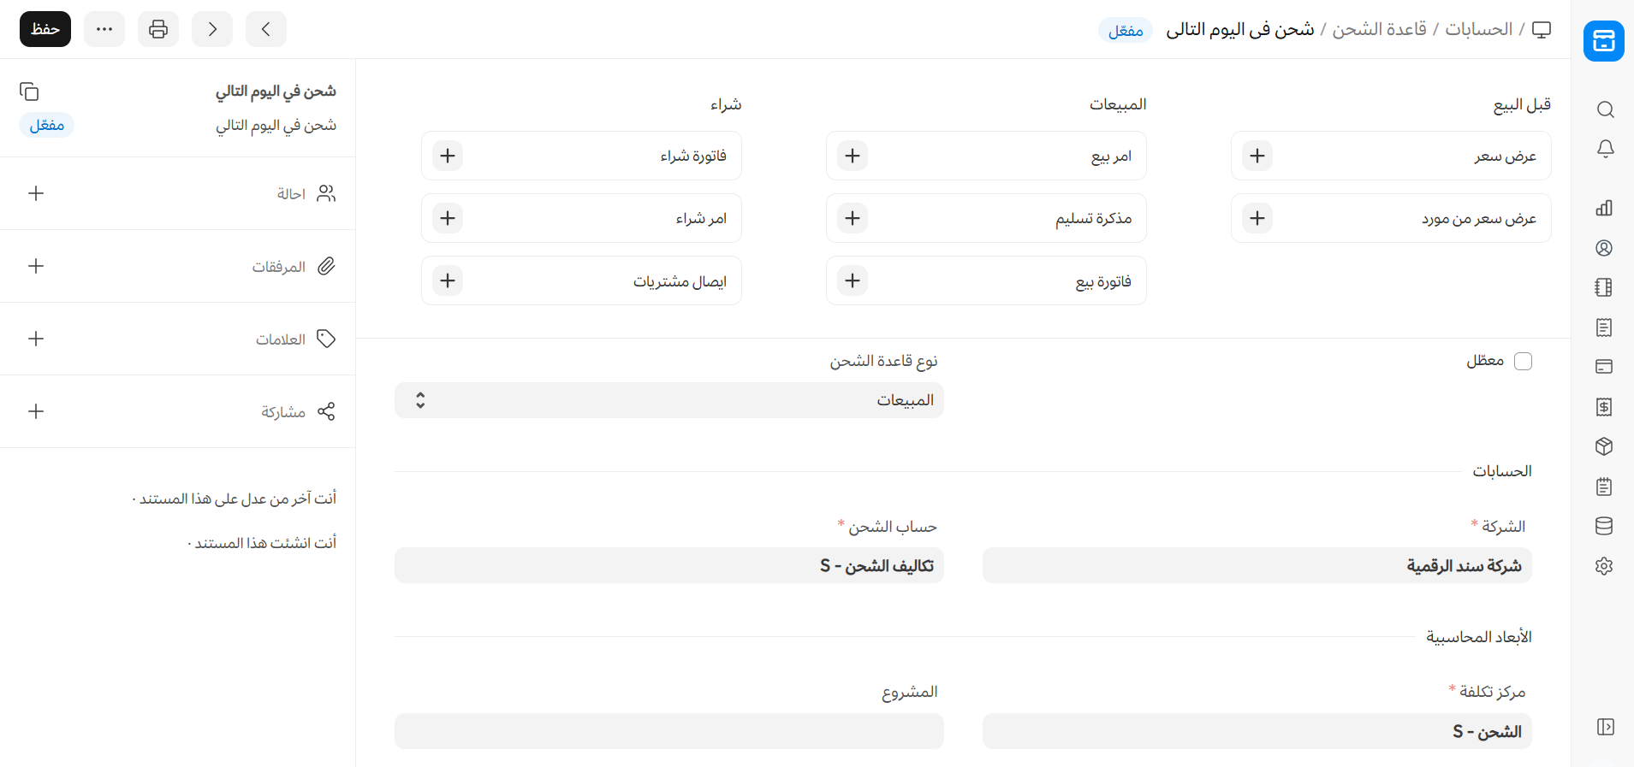The height and width of the screenshot is (767, 1634).
Task: Click the share icon next to مشاركة
Action: click(326, 411)
